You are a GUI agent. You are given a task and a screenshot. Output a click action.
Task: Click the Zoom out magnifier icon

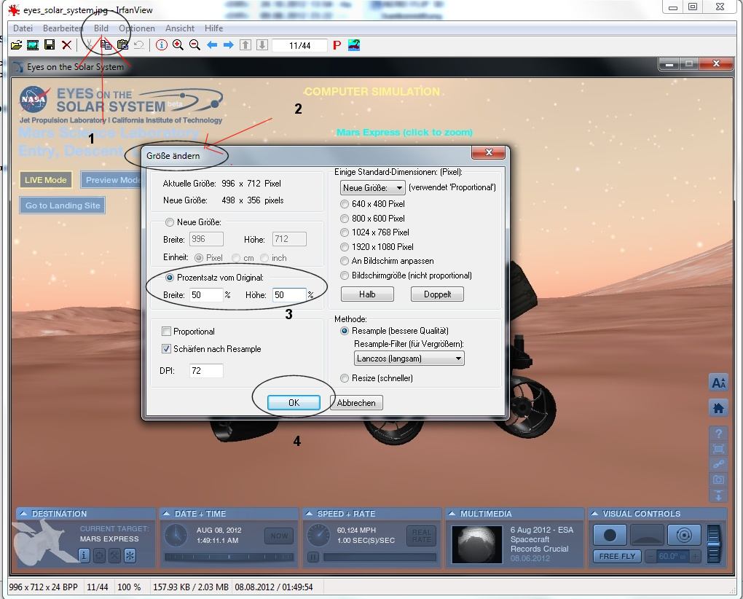coord(194,45)
